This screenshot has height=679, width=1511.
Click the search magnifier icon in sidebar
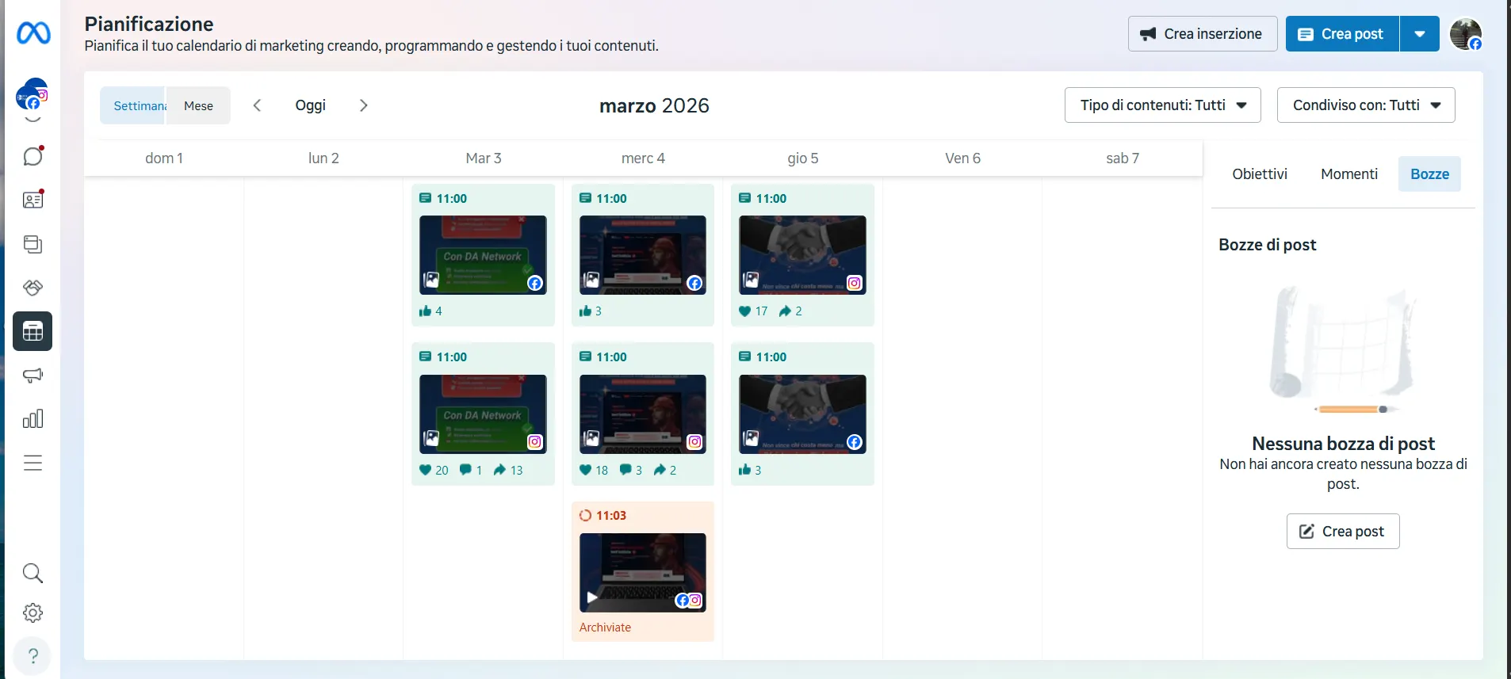33,573
